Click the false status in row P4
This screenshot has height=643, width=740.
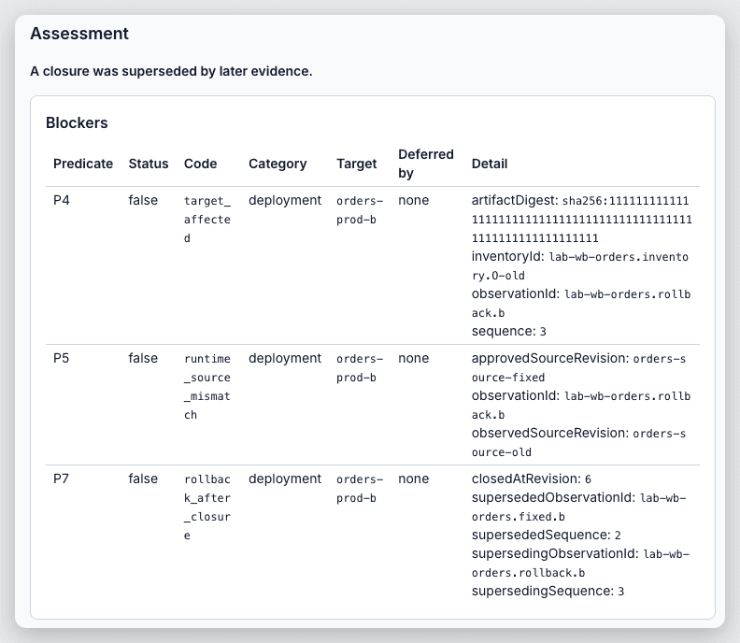(x=143, y=200)
